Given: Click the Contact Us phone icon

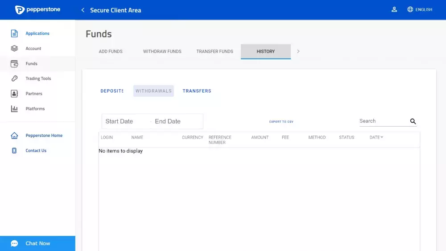Looking at the screenshot, I should click(14, 151).
